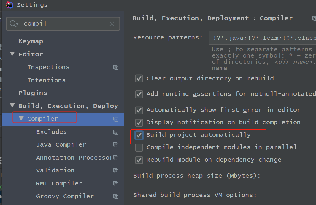Screen dimensions: 316x205
Task: Collapse the Build, Execution, Deployment section
Action: click(x=12, y=106)
